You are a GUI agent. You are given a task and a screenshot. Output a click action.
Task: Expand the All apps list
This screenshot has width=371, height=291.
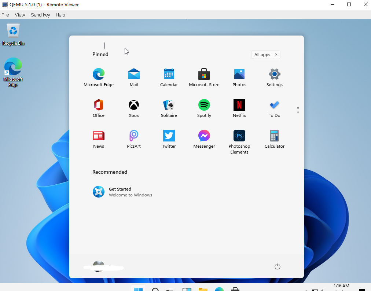265,54
